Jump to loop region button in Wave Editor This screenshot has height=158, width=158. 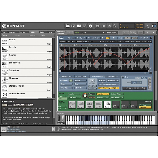point(81,38)
